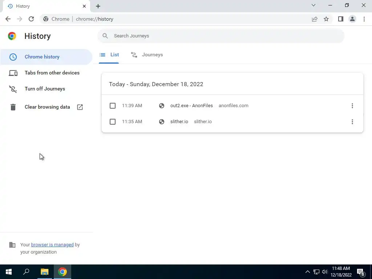Click the Chrome logo beside History

pyautogui.click(x=12, y=36)
